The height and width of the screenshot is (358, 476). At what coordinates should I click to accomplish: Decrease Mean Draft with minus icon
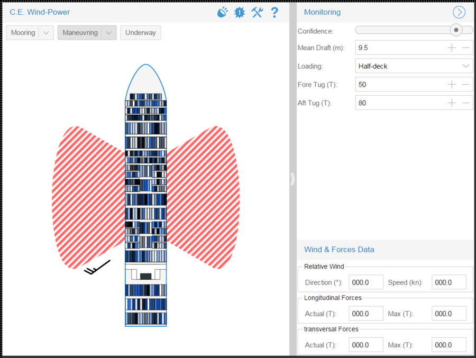pos(466,48)
